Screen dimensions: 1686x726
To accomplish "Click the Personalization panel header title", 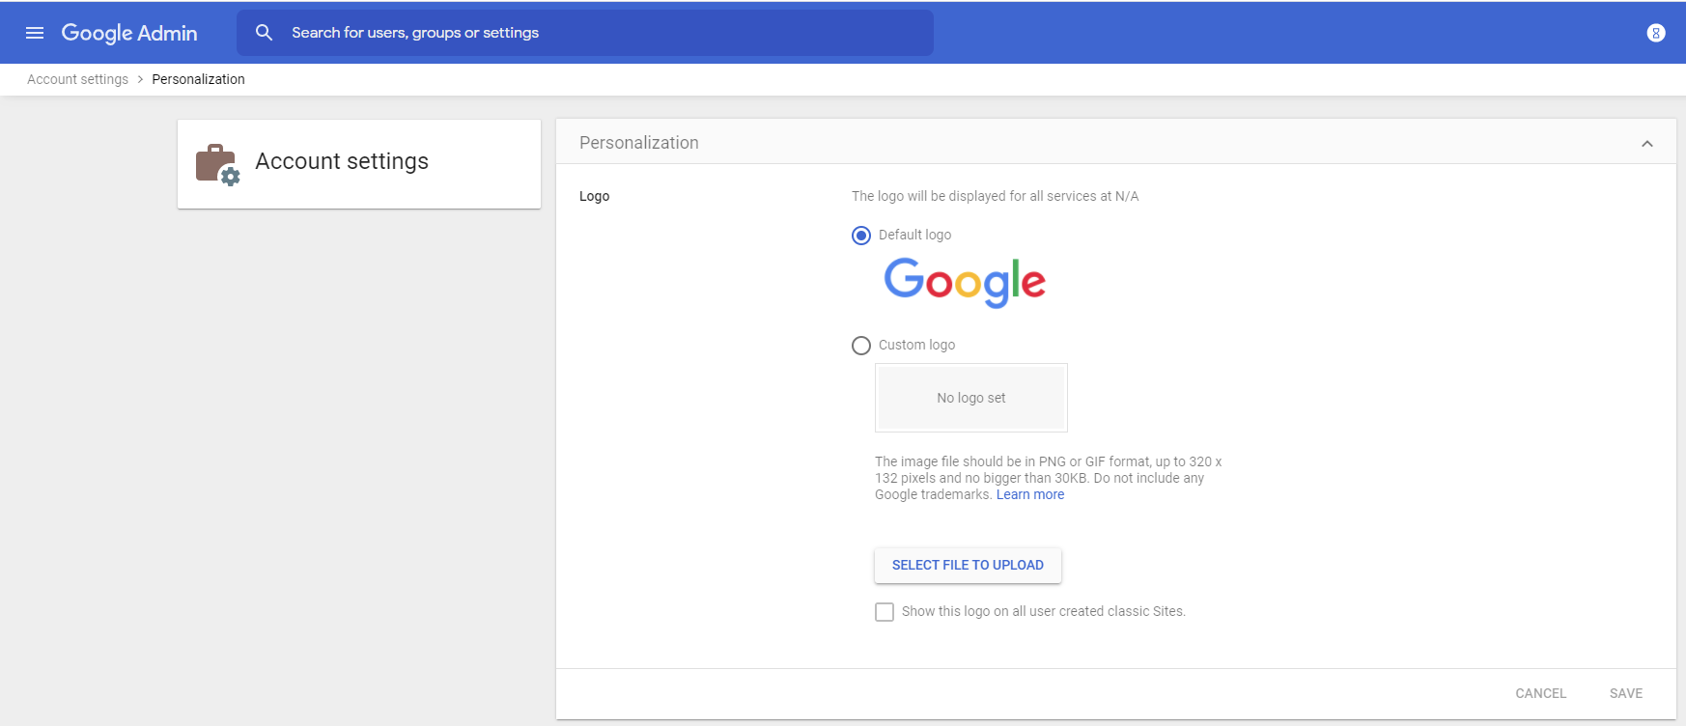I will (x=639, y=143).
